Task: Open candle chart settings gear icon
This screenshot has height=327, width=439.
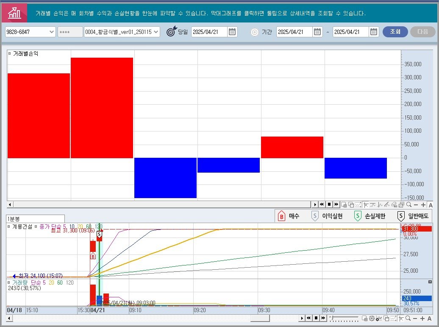Action: click(x=372, y=319)
